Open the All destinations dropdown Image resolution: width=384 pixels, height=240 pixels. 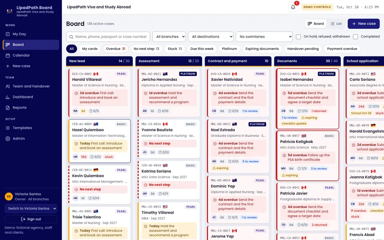pyautogui.click(x=211, y=37)
